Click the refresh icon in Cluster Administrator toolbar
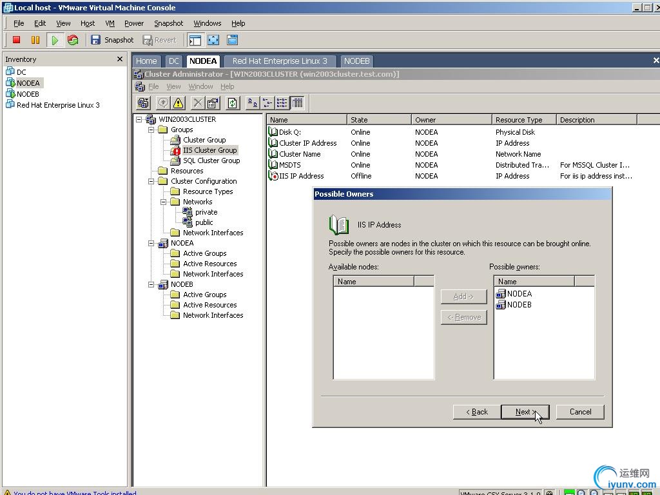Image resolution: width=660 pixels, height=495 pixels. 233,103
